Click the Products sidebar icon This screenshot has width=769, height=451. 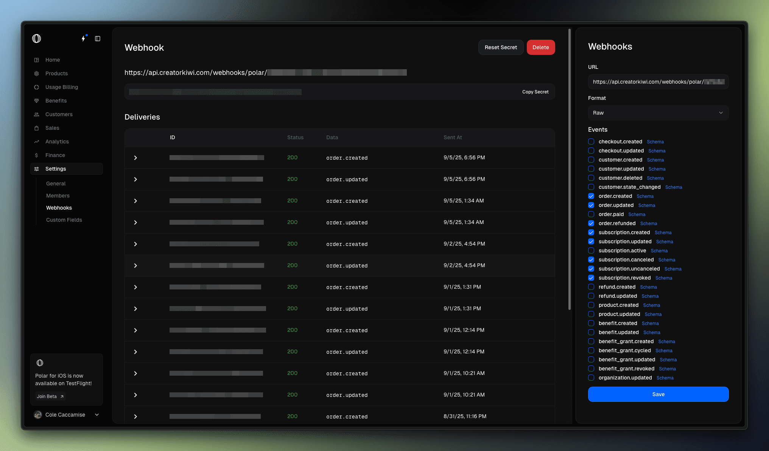tap(36, 73)
